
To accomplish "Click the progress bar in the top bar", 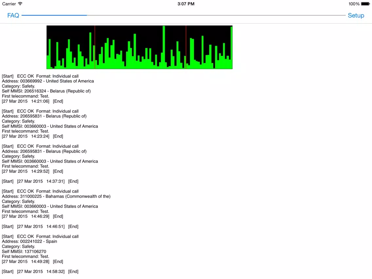I will click(183, 15).
